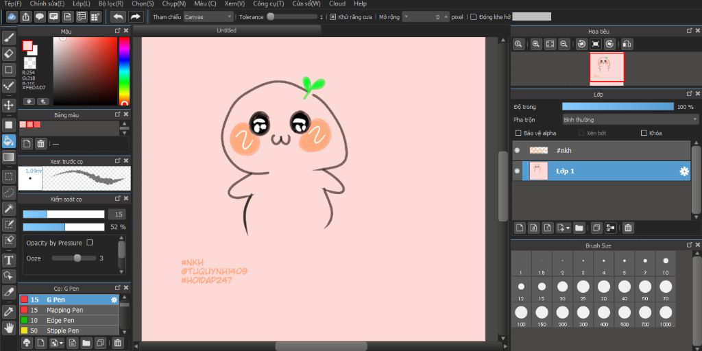Open G Pen brush settings gear

click(x=114, y=300)
